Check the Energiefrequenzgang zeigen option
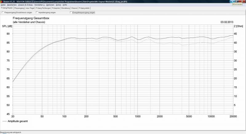Viewport: 246px width, 134px height. coord(71,13)
